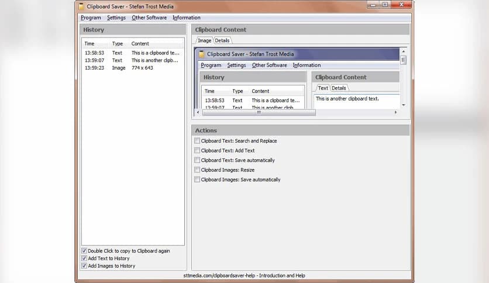Click the image preview scroll down arrow
Image resolution: width=489 pixels, height=283 pixels.
coord(404,105)
